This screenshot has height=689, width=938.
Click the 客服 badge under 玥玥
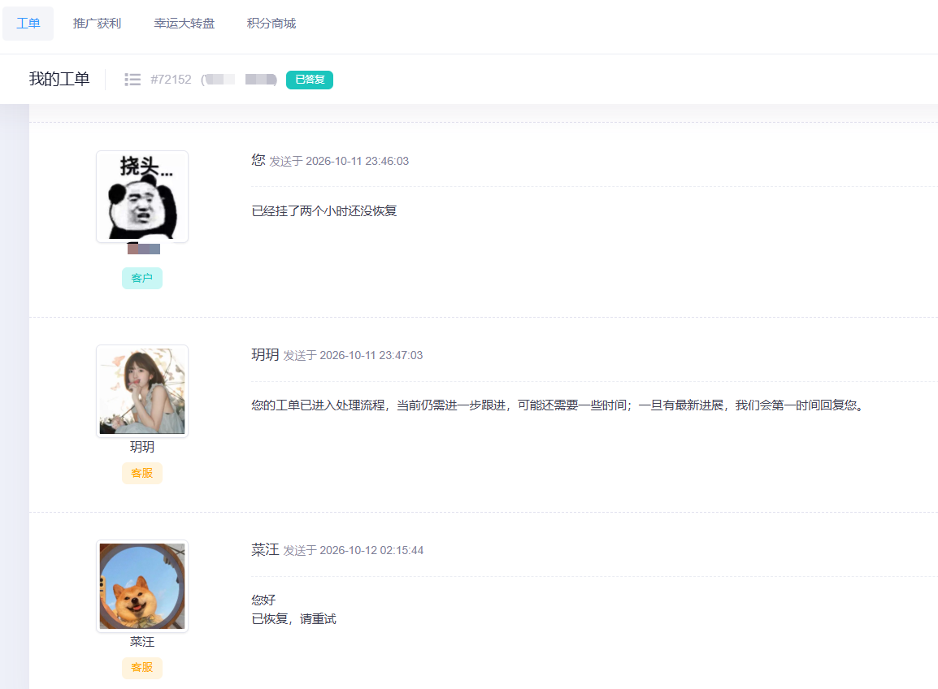141,473
